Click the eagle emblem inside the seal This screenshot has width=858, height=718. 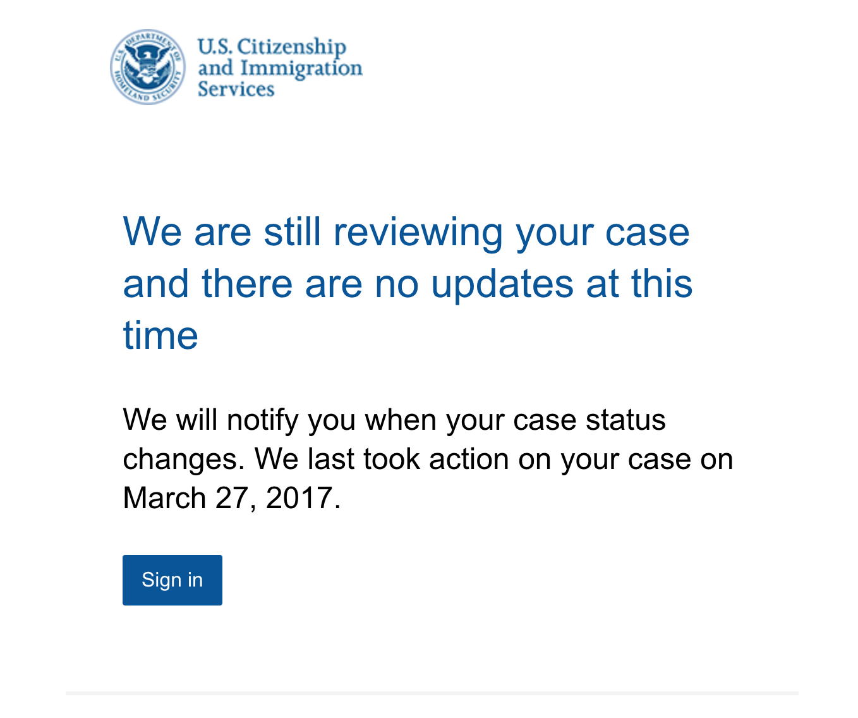(148, 66)
